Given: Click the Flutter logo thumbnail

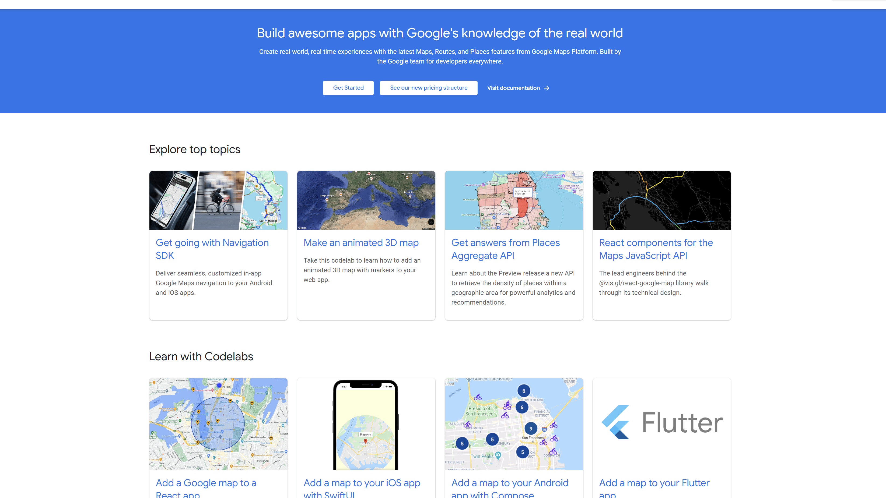Looking at the screenshot, I should click(662, 424).
